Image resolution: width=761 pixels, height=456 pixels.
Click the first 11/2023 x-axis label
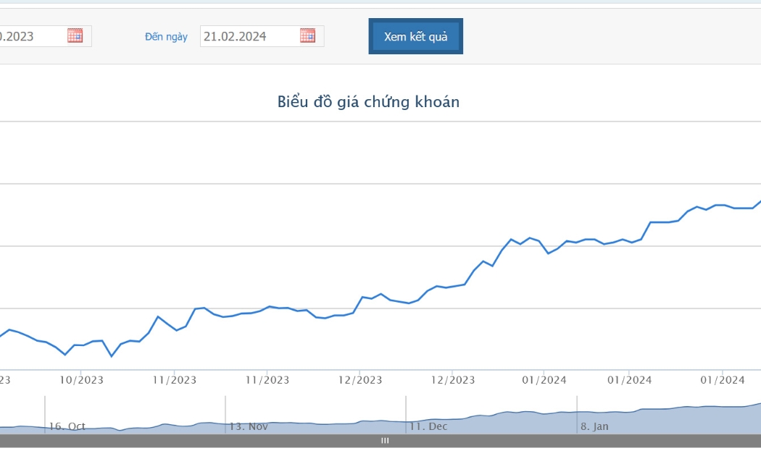click(x=175, y=381)
